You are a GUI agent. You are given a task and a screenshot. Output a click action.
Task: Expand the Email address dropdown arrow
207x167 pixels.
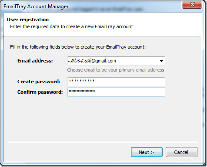point(161,61)
